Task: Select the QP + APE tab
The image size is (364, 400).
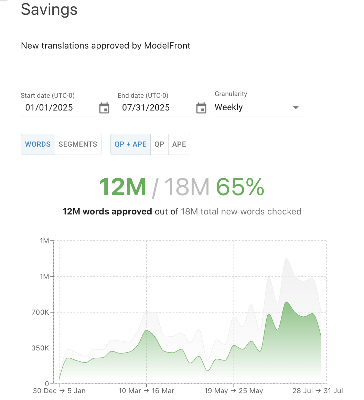Action: click(131, 144)
